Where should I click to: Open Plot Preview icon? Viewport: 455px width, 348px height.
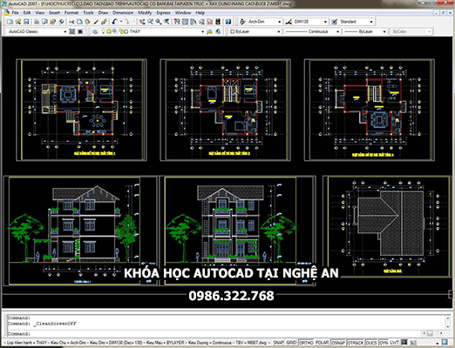point(44,22)
